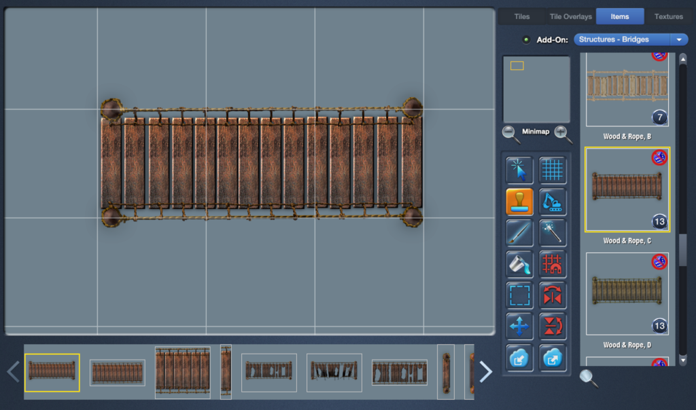Activate the excavator removal tool
696x410 pixels.
tap(553, 202)
